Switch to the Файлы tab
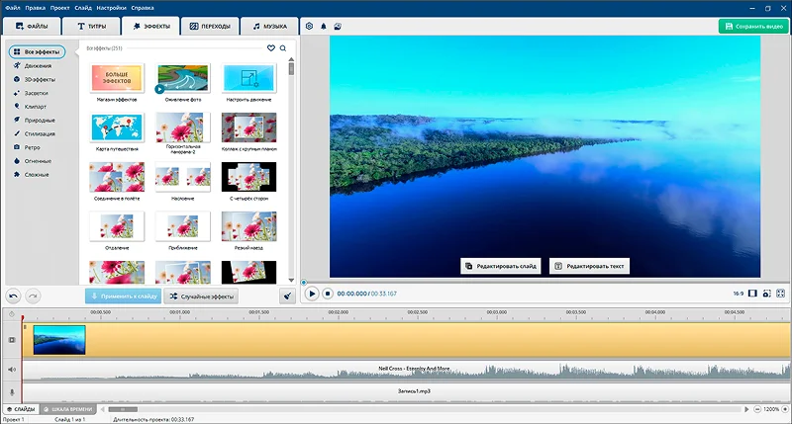792x424 pixels. coord(32,27)
